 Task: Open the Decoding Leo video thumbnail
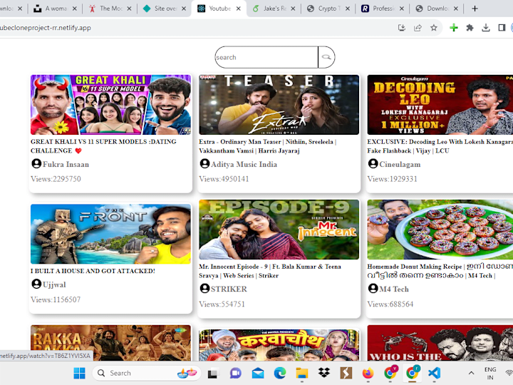click(x=440, y=105)
